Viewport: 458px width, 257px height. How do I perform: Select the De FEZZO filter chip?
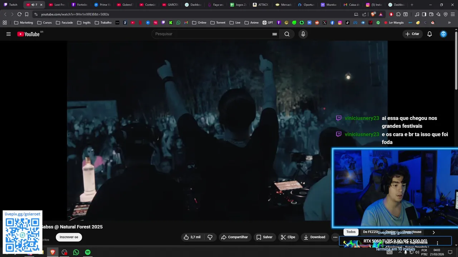click(x=370, y=232)
